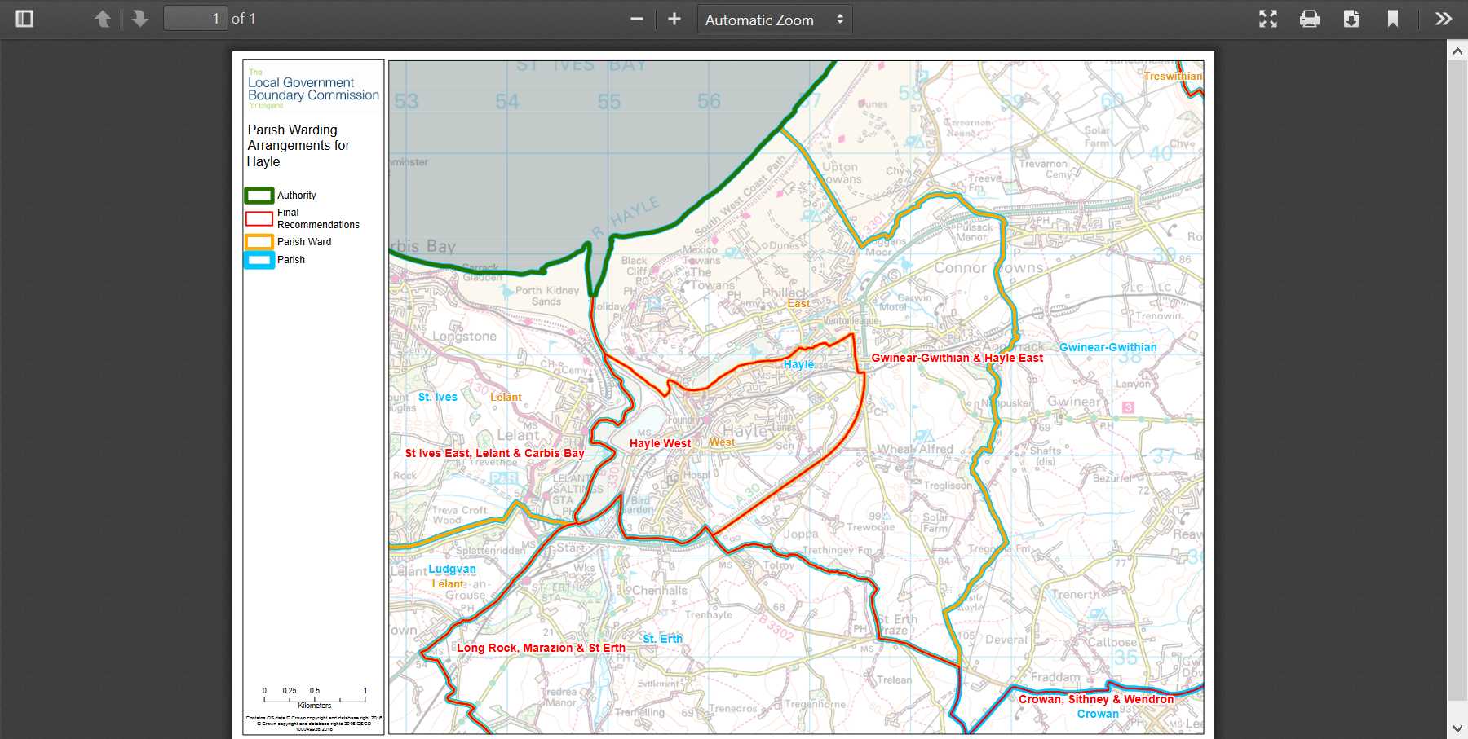Download the PDF file
This screenshot has height=739, width=1468.
click(1351, 19)
